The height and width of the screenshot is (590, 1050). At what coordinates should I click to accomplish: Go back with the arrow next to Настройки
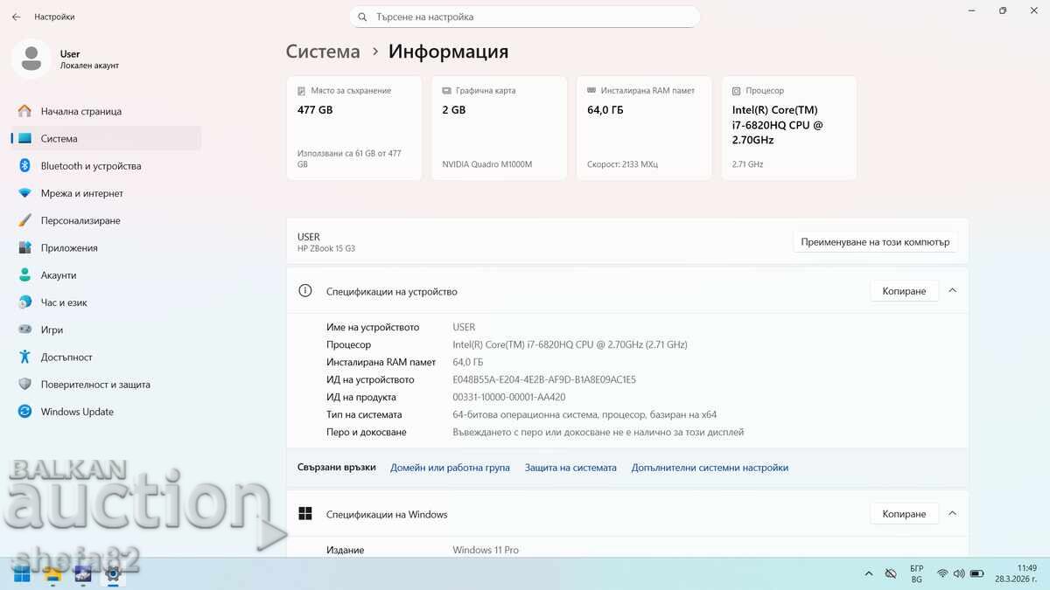coord(16,17)
